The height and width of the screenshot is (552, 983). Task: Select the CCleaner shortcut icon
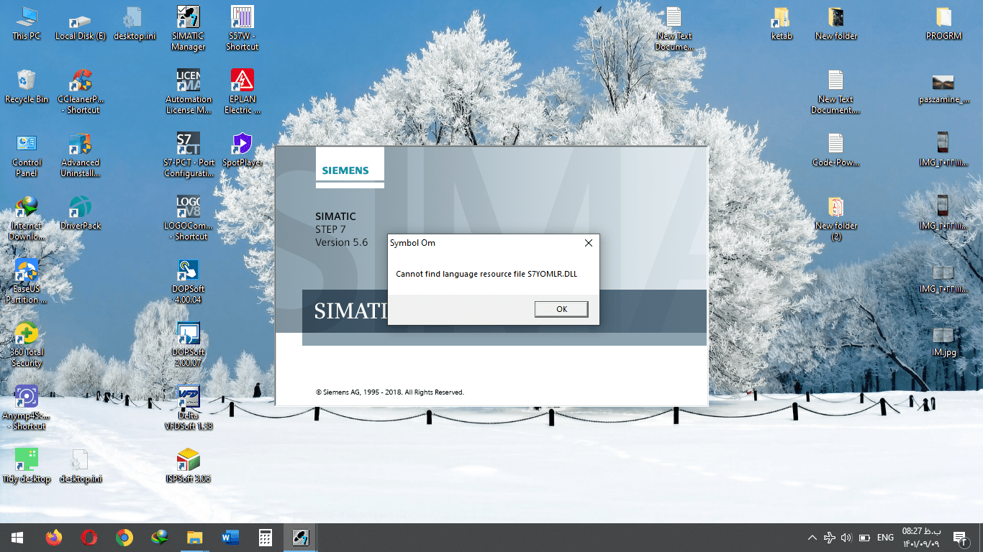coord(81,91)
